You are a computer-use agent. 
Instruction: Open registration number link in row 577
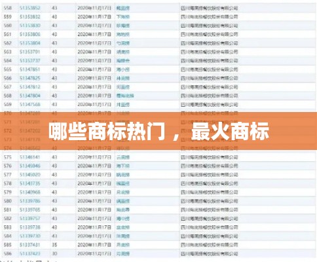(x=30, y=175)
